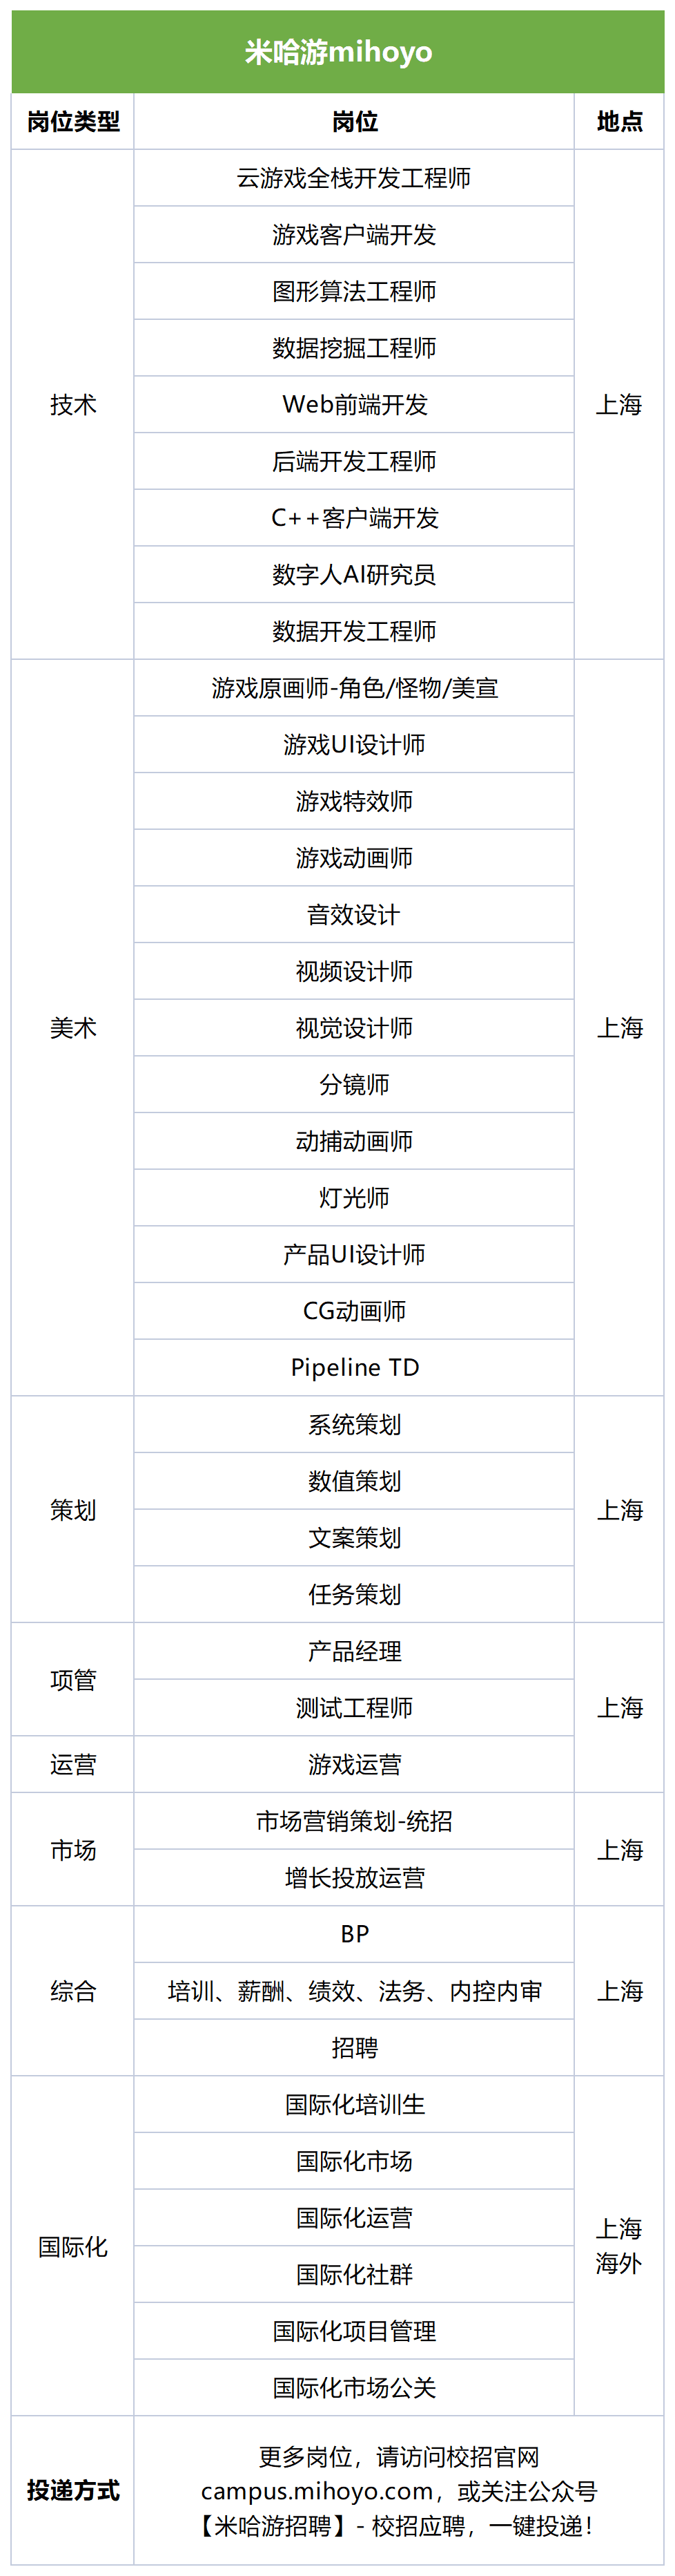The height and width of the screenshot is (2576, 675).
Task: Click the CG动画师 row
Action: tap(355, 1311)
